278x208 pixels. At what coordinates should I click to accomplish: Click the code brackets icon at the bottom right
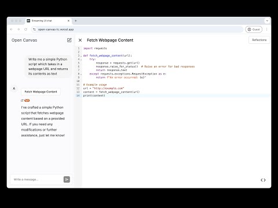coord(263,180)
